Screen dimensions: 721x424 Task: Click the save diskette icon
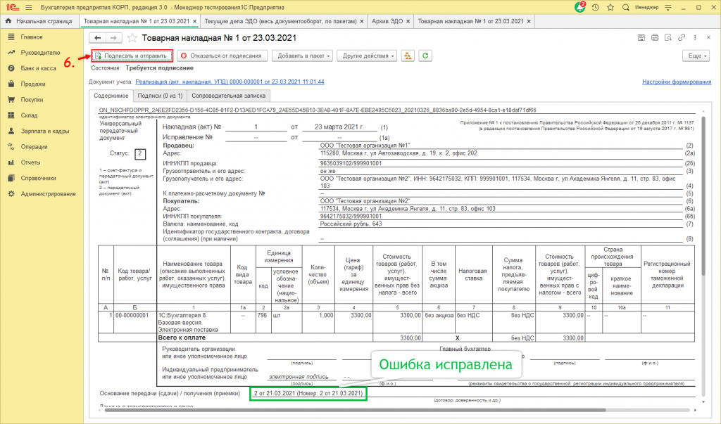[x=639, y=37]
